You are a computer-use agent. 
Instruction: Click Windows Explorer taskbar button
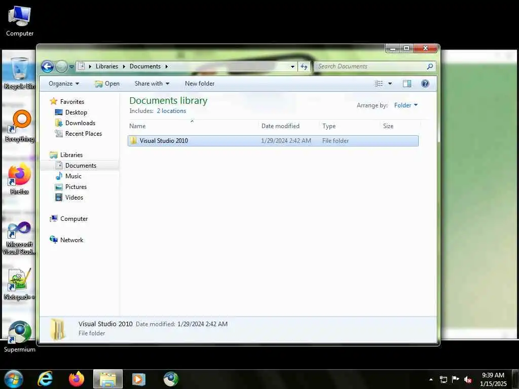click(108, 379)
